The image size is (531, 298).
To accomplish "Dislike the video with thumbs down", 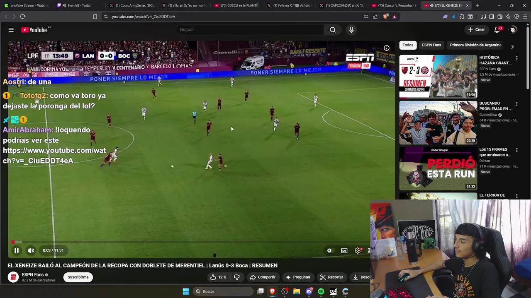I will click(x=237, y=277).
